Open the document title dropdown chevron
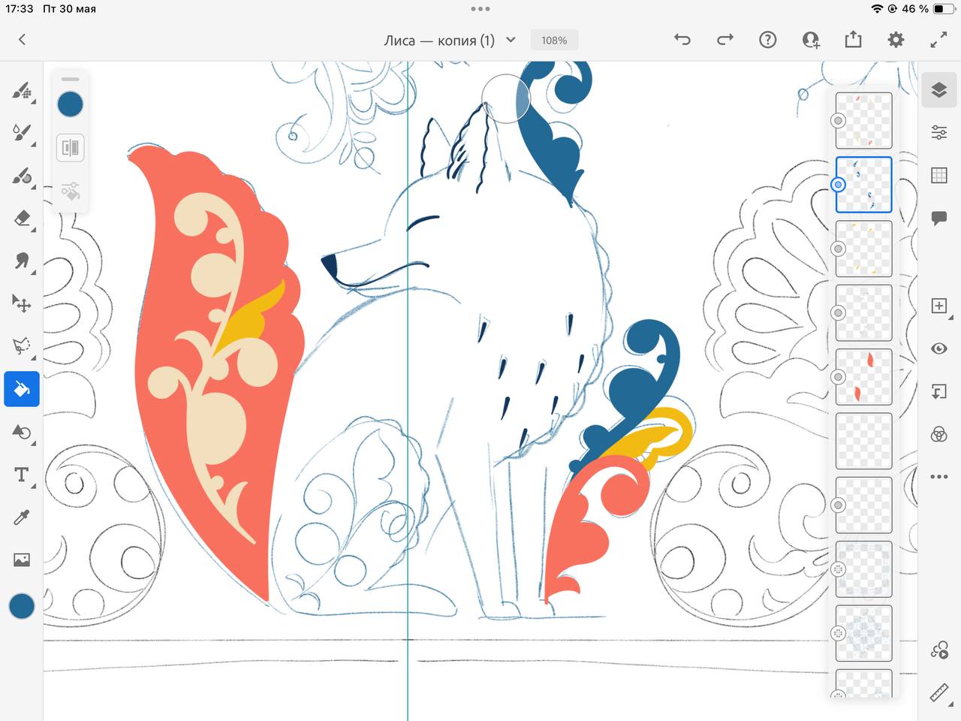This screenshot has width=961, height=721. (511, 40)
